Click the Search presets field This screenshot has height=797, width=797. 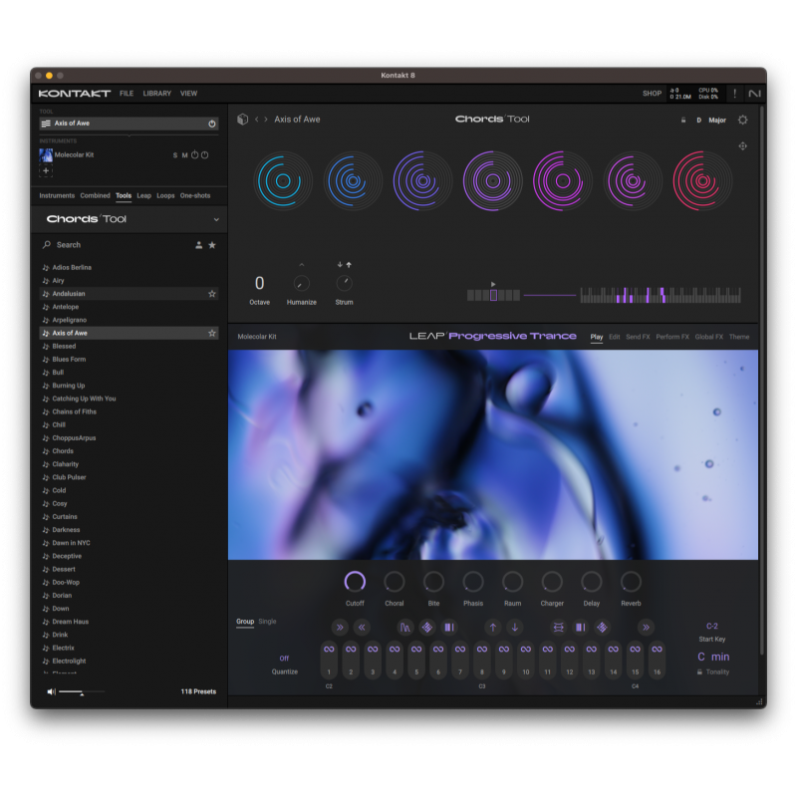tap(117, 245)
